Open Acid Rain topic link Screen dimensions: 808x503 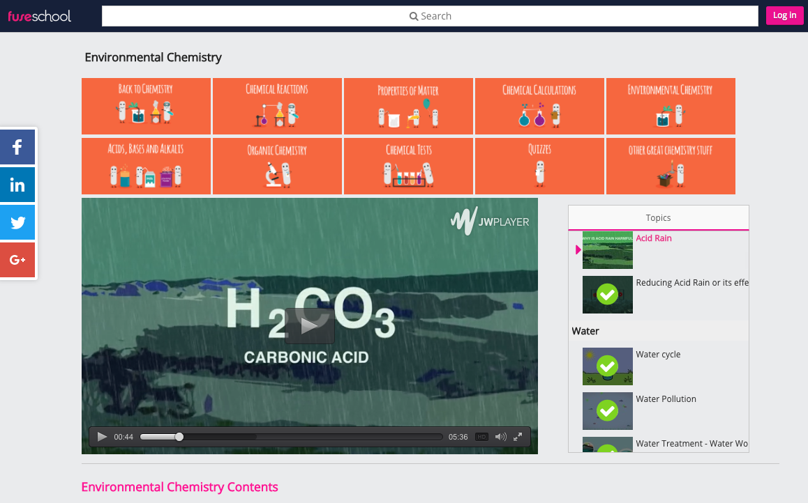point(654,238)
